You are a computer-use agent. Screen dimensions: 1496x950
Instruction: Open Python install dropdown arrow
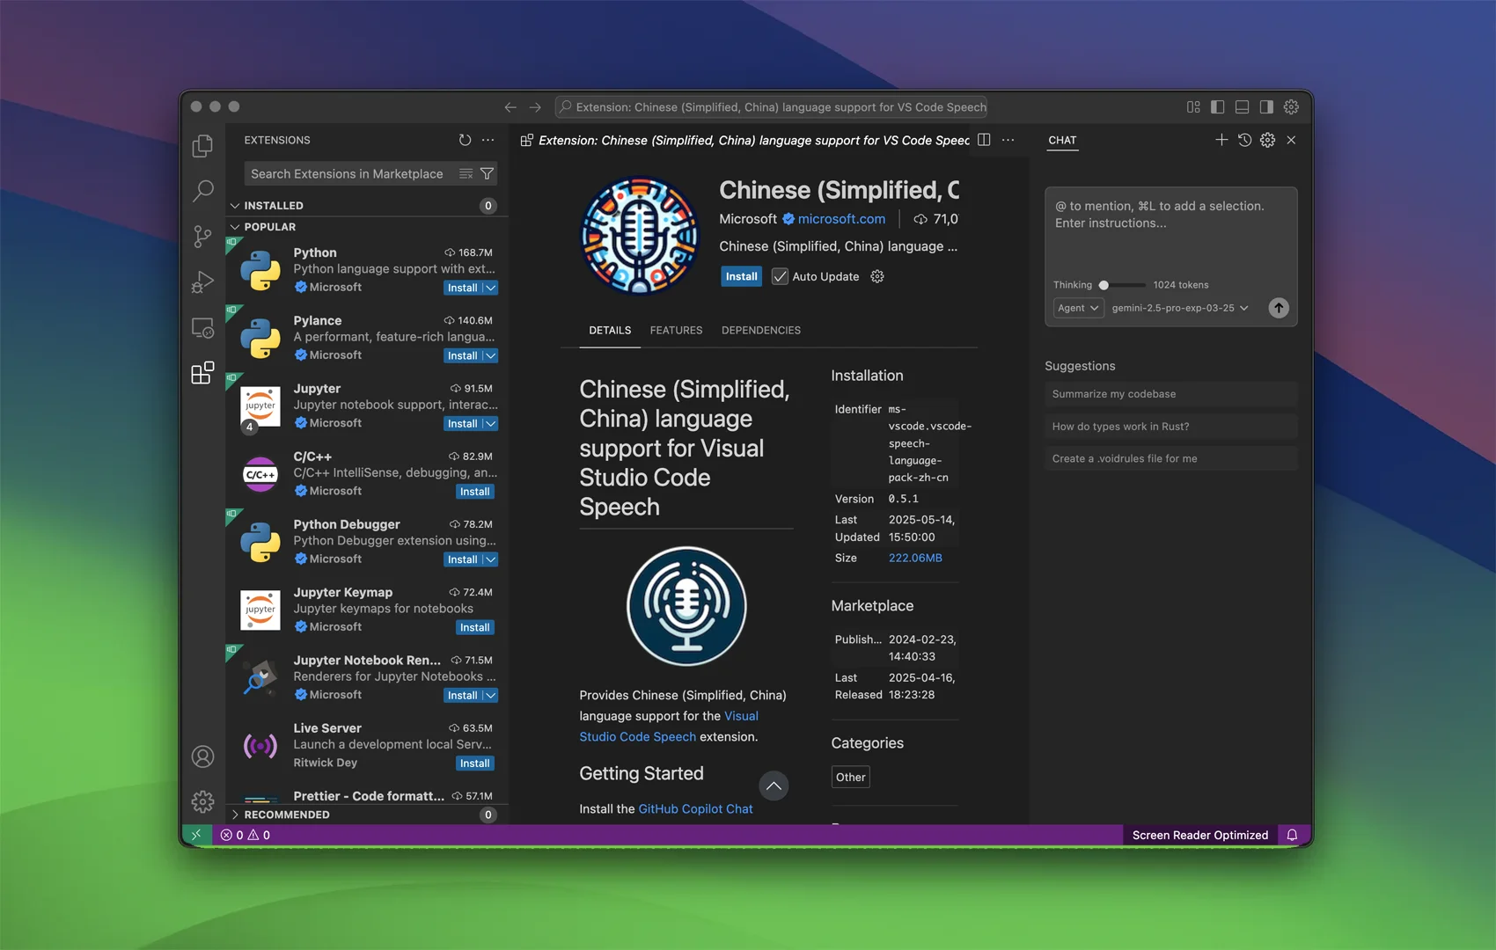(491, 288)
